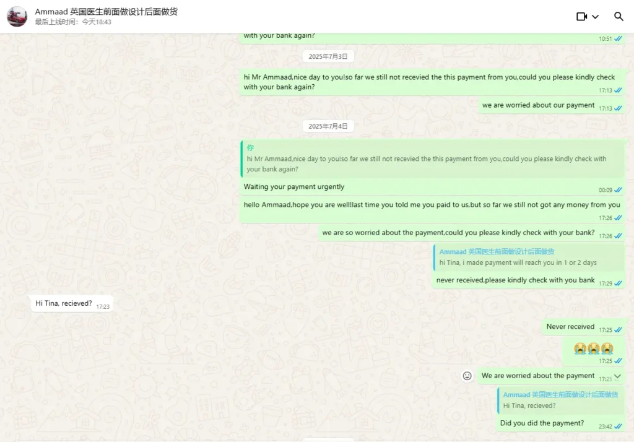Select 'we are worried about our payment' message

click(x=538, y=105)
